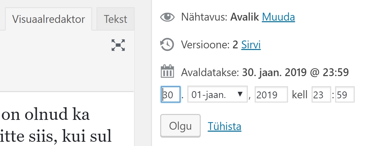This screenshot has width=375, height=146.
Task: Click the revisions clock icon beside Versioone
Action: 167,45
